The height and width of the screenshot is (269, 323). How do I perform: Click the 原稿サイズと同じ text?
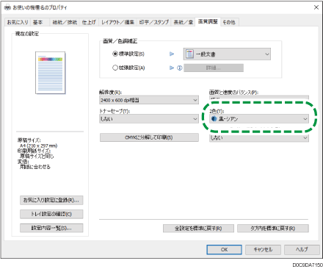click(37, 156)
